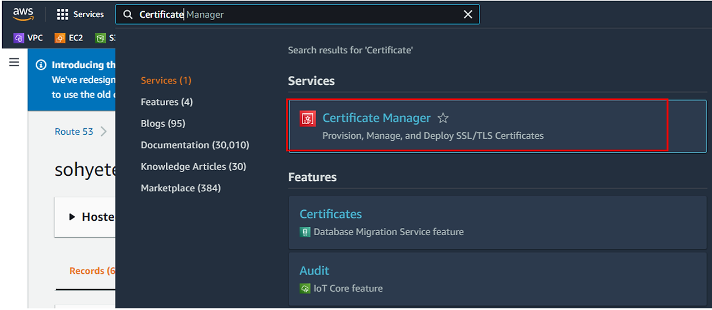Click the info icon in the blue banner
The height and width of the screenshot is (310, 712).
tap(41, 65)
